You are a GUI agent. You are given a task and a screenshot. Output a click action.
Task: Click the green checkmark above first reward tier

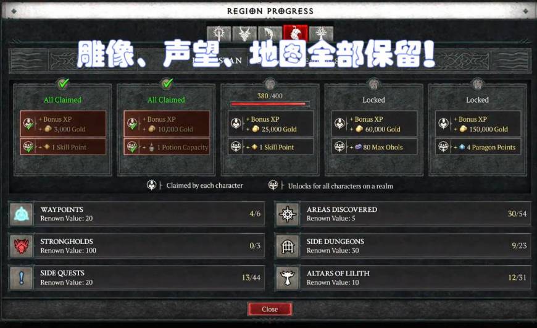pos(63,83)
